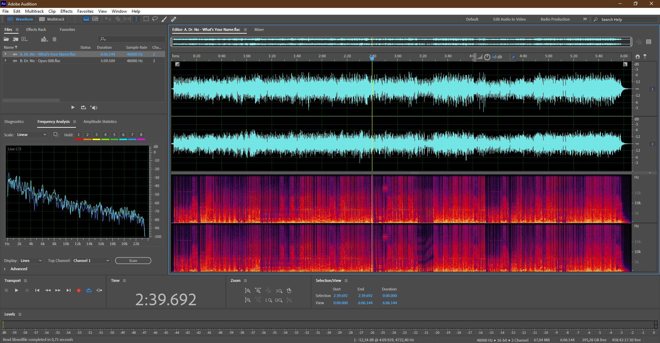Select the Marquee Selection tool
Screen dimensions: 660x343
pyautogui.click(x=146, y=19)
